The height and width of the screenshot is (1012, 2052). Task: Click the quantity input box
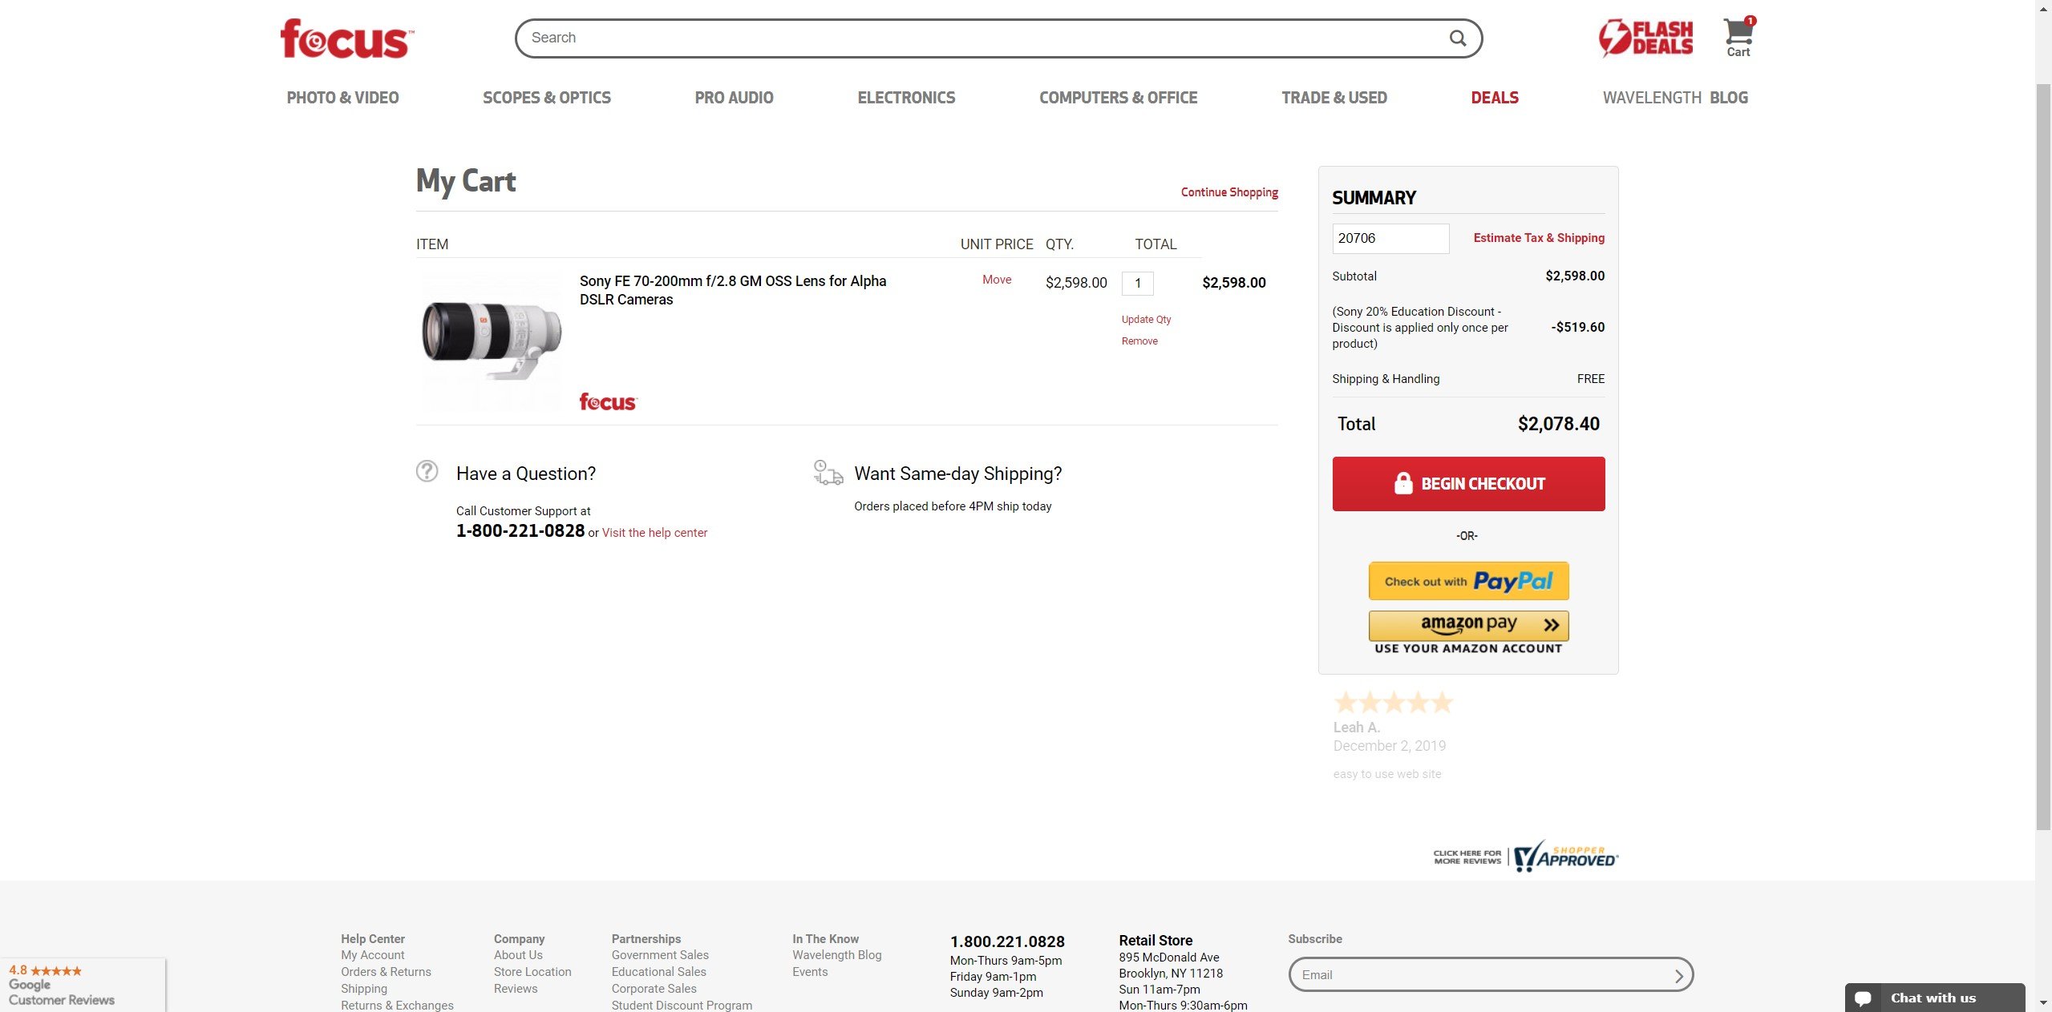pos(1137,283)
